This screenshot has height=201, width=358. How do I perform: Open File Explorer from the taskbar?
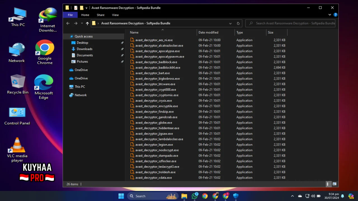[184, 196]
